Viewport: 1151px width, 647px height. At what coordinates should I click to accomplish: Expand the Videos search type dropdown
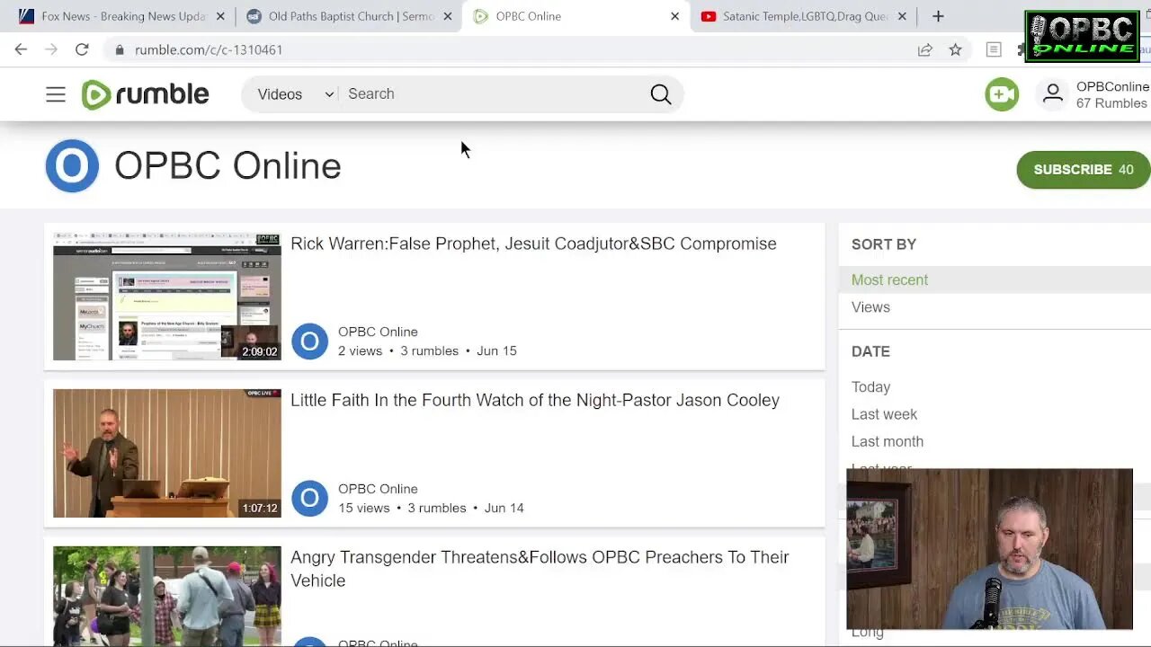coord(295,94)
